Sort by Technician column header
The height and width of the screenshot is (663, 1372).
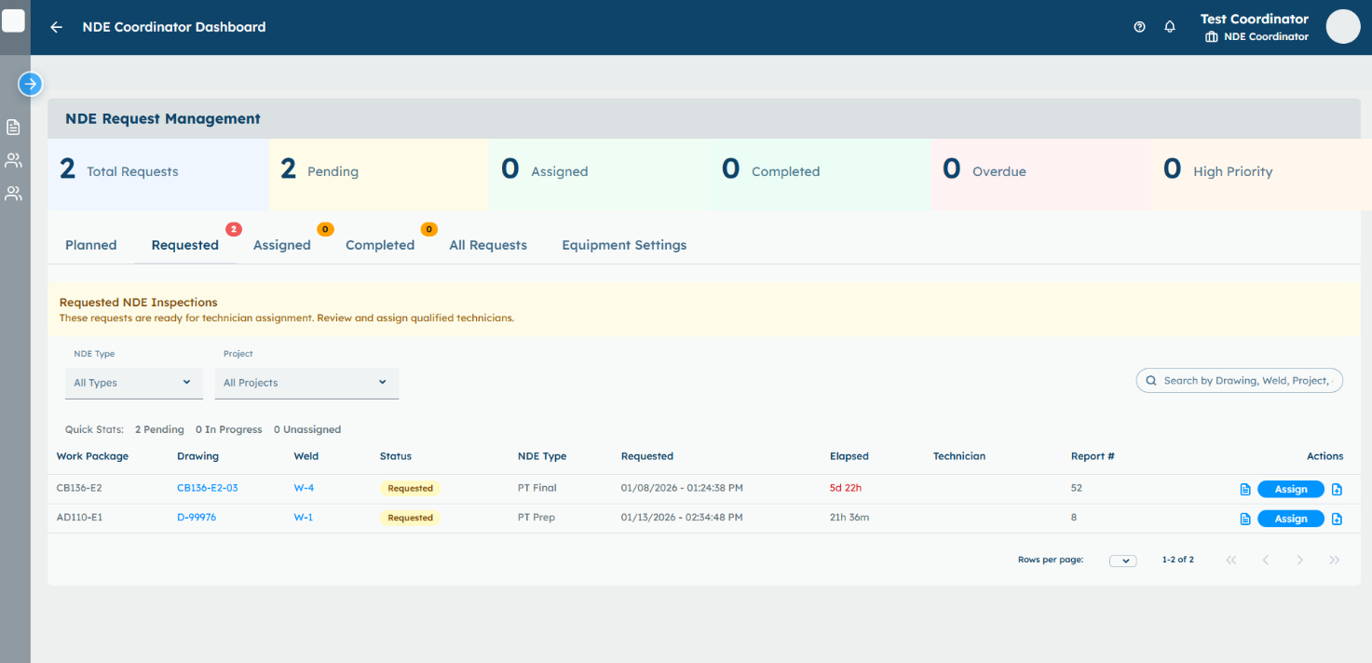tap(959, 456)
